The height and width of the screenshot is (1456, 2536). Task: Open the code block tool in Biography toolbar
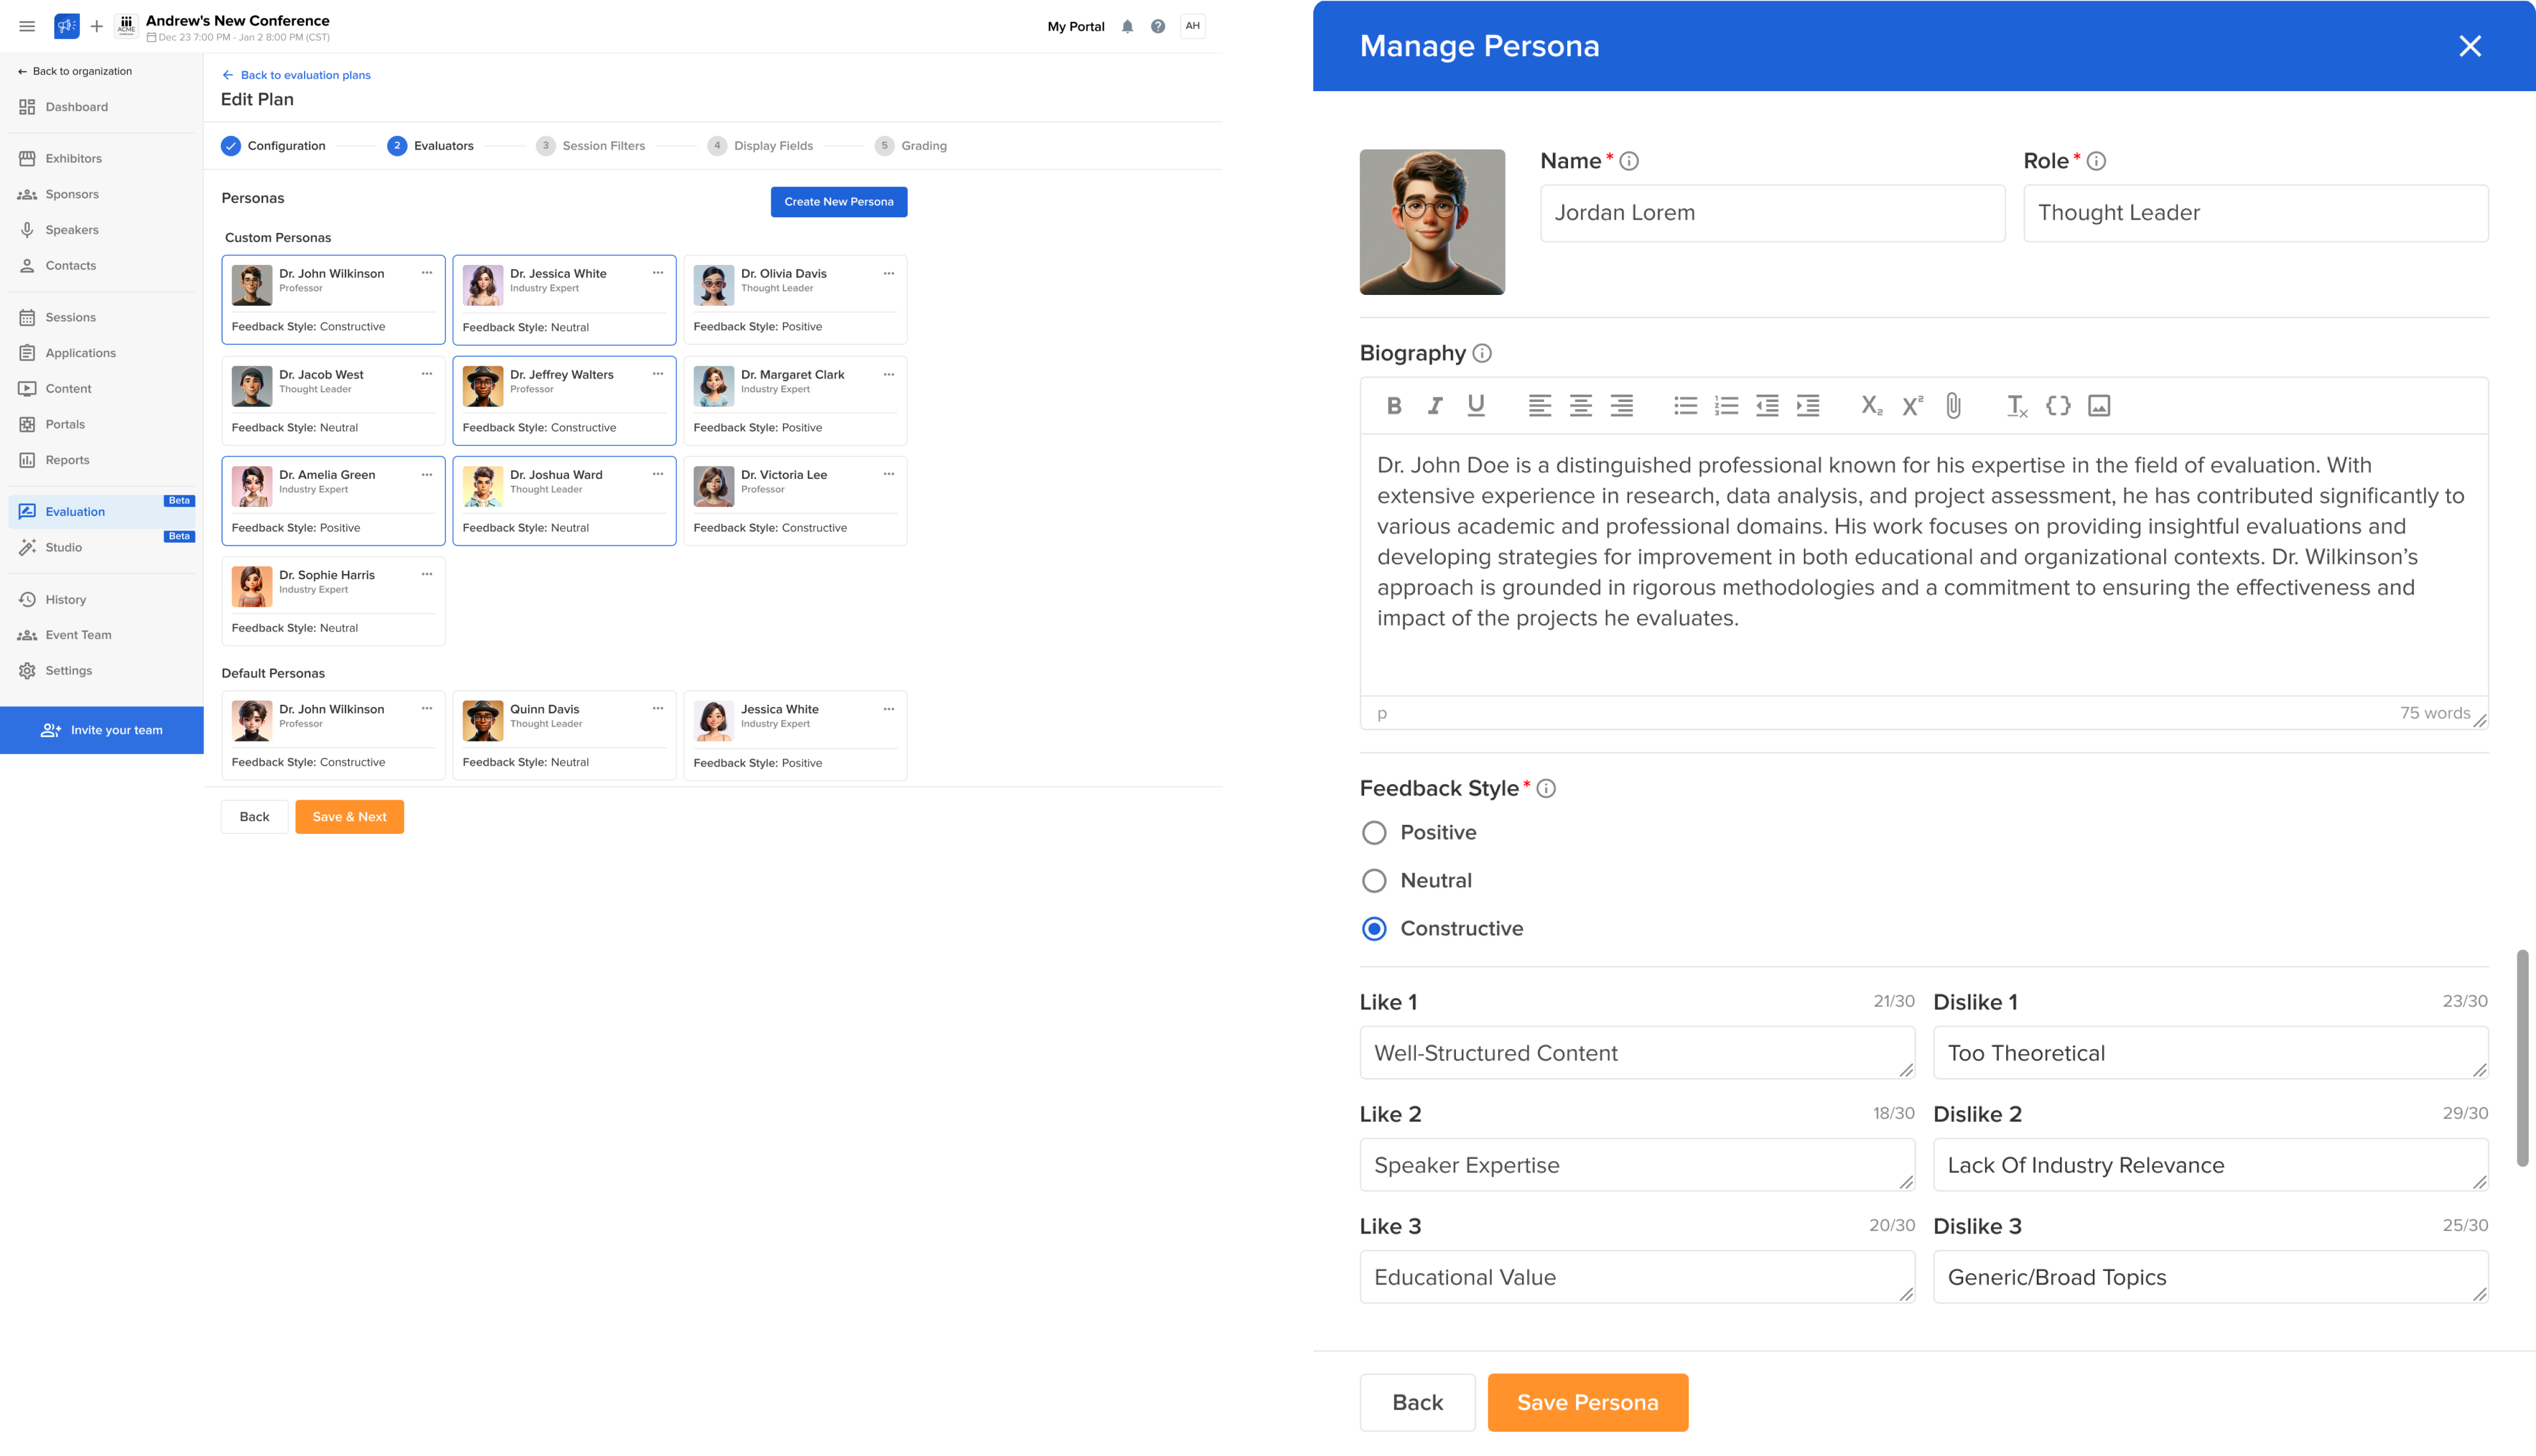pos(2058,406)
